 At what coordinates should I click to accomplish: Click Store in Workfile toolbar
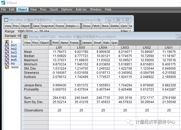tap(105, 26)
